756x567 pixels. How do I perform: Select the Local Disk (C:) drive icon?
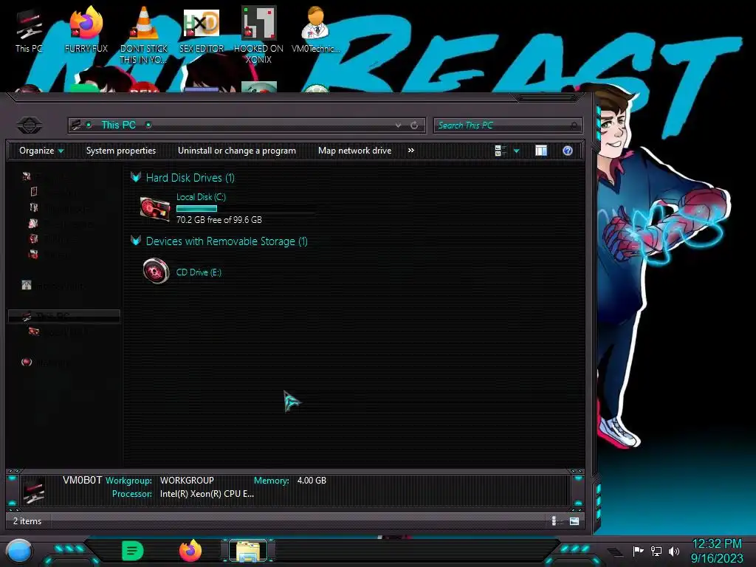coord(155,209)
